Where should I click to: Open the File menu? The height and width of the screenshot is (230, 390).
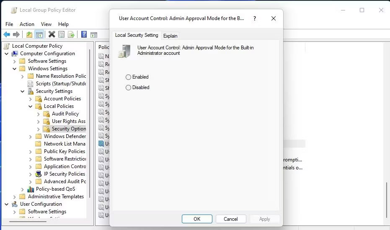9,24
